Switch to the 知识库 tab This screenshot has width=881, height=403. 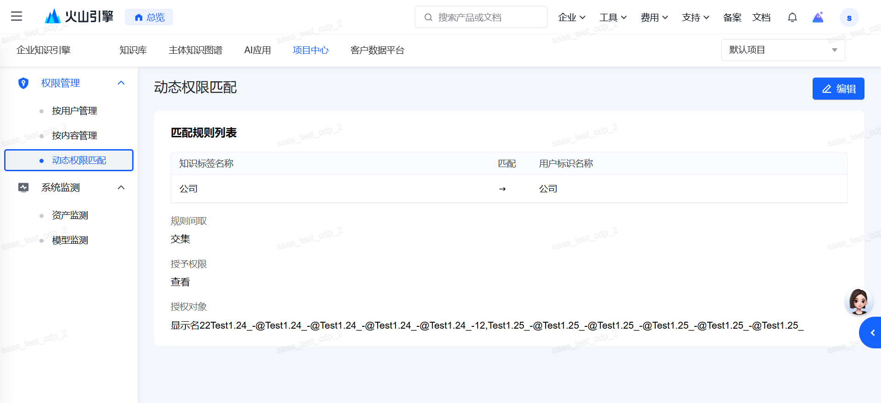pyautogui.click(x=133, y=50)
